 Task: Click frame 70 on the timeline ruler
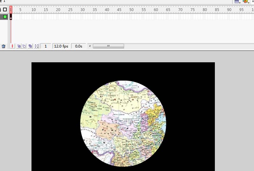point(180,10)
